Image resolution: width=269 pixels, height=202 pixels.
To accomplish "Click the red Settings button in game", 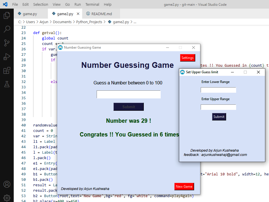I will [188, 58].
